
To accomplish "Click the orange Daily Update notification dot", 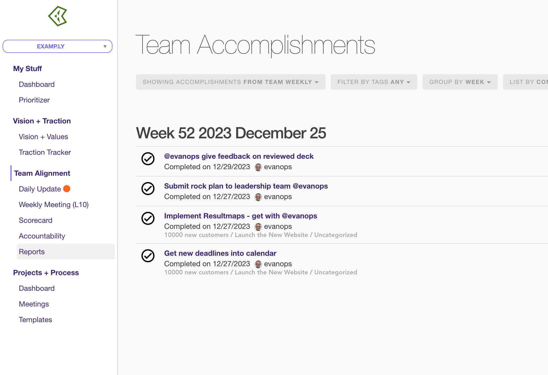I will click(67, 189).
